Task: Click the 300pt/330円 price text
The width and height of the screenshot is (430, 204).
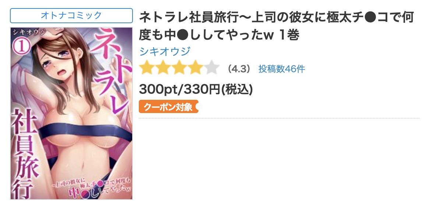Action: click(180, 89)
